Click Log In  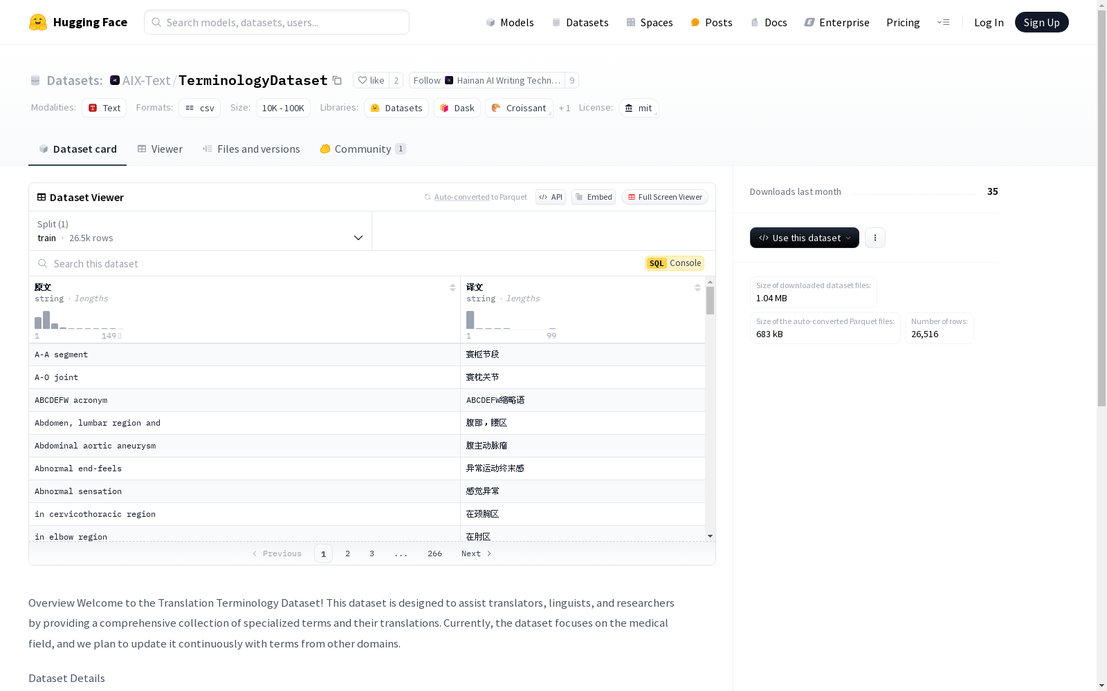[989, 22]
